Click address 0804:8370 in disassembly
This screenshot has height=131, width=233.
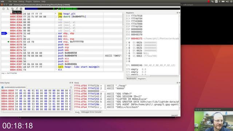click(16, 33)
